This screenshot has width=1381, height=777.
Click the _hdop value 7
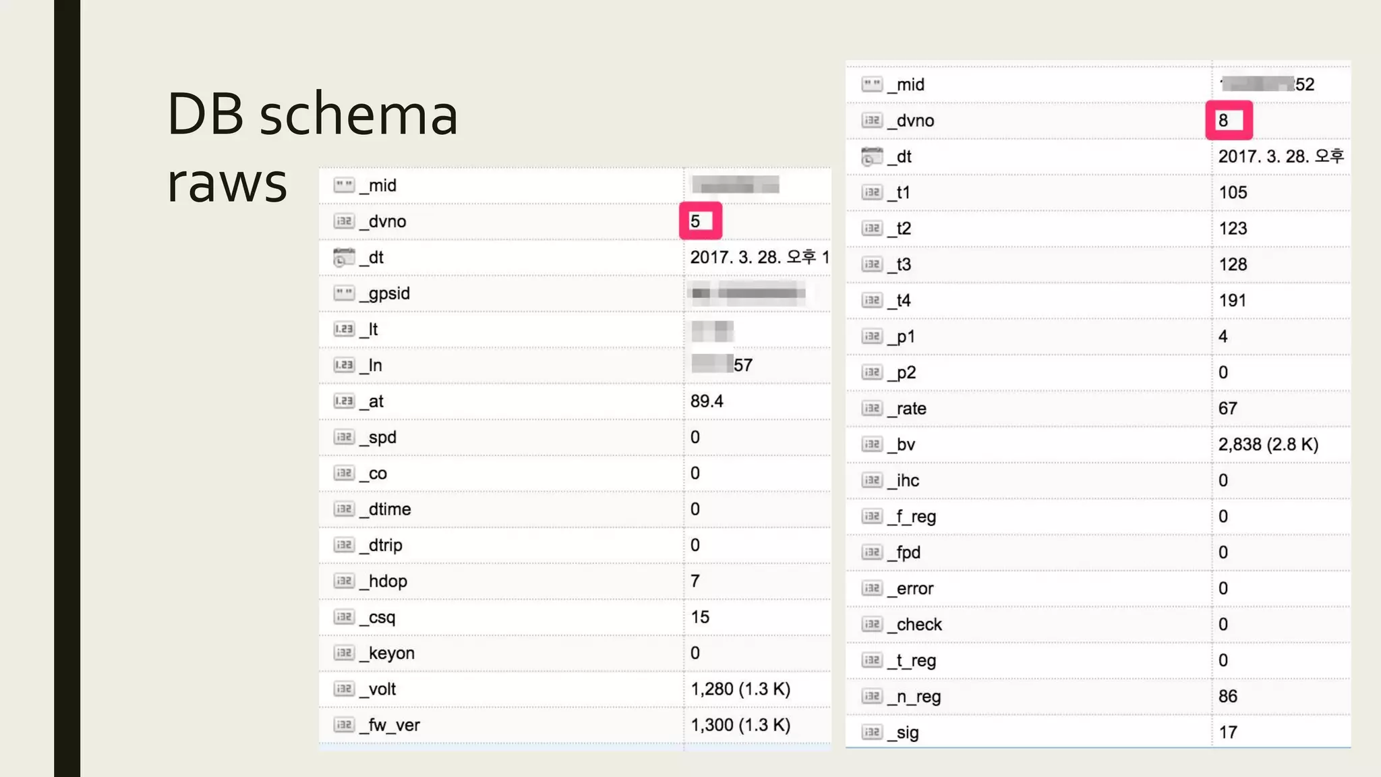(x=695, y=581)
